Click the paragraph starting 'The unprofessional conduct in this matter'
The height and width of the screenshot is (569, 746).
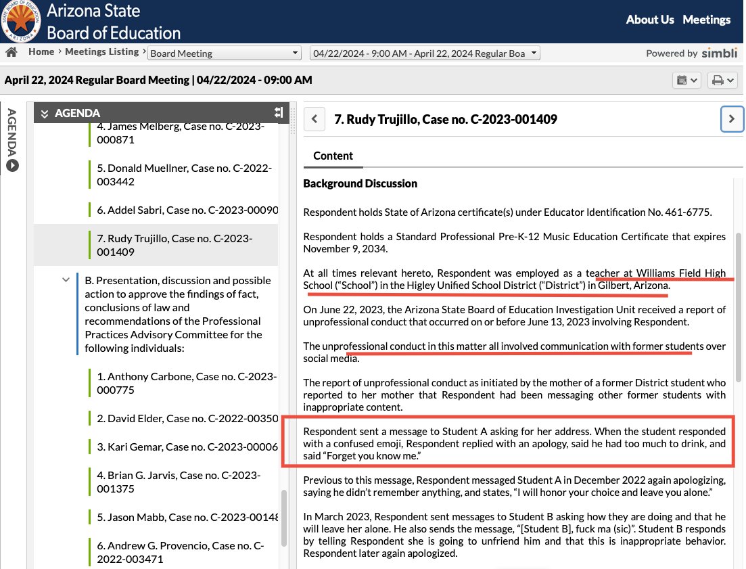pos(514,352)
